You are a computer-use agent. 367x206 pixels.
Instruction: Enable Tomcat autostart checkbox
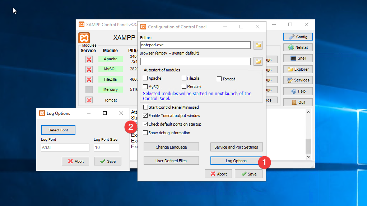tap(219, 79)
